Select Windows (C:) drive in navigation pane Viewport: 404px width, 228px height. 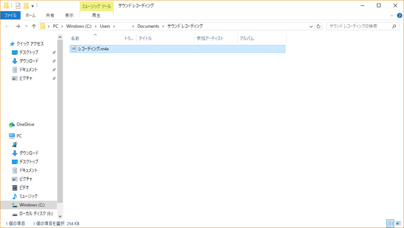tap(29, 205)
